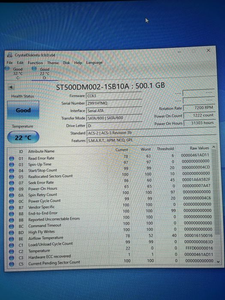Click the scroll up arrow of attribute list

pos(214,147)
